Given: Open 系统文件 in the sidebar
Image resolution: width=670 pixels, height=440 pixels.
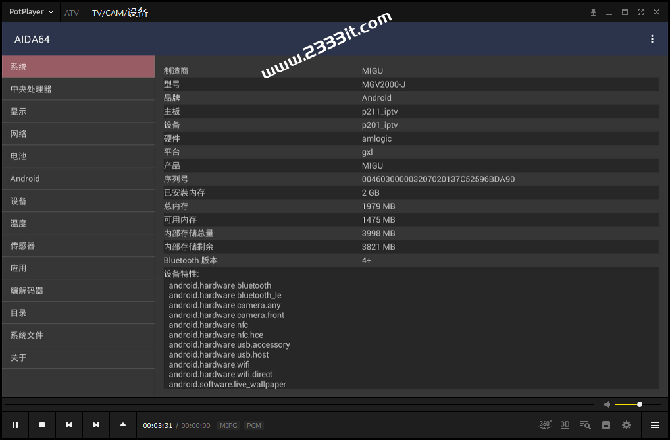Looking at the screenshot, I should click(78, 335).
